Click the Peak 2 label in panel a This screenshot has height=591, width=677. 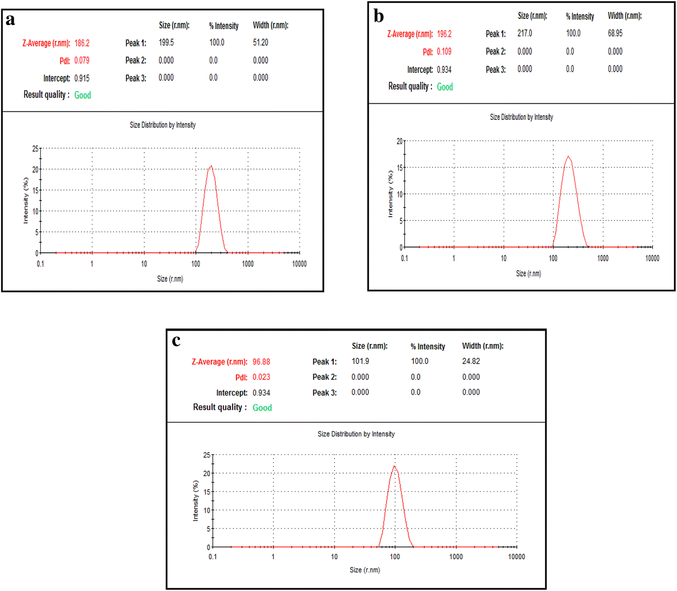point(136,61)
